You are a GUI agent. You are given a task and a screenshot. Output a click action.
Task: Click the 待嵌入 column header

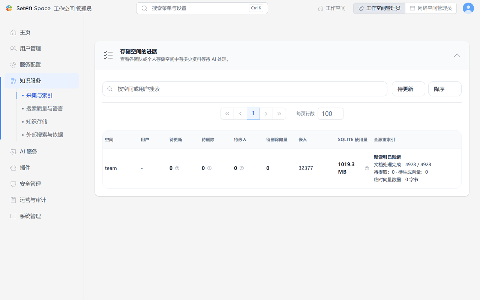(240, 139)
